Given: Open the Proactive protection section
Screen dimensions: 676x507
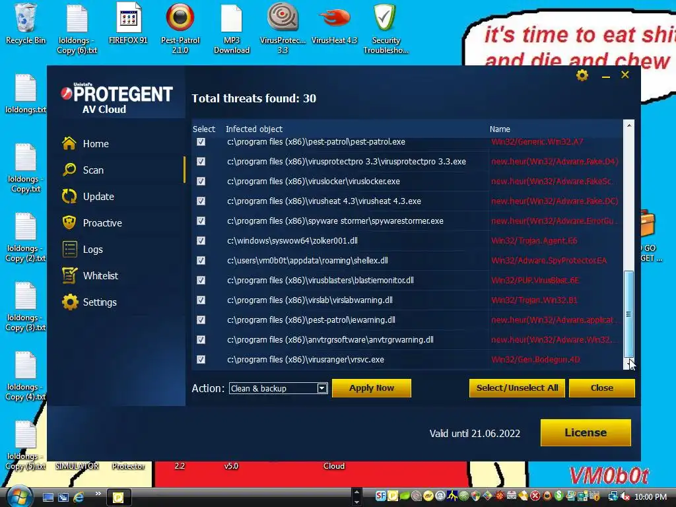Looking at the screenshot, I should tap(92, 222).
